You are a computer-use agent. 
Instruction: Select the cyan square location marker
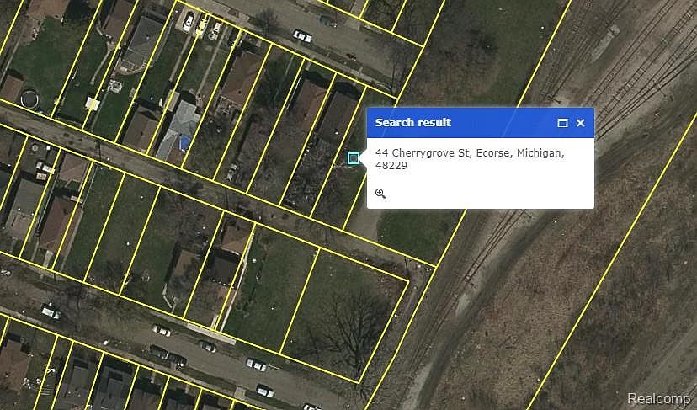pos(354,158)
